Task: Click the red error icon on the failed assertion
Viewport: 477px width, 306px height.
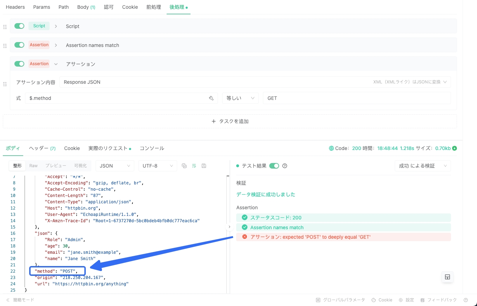Action: [245, 237]
